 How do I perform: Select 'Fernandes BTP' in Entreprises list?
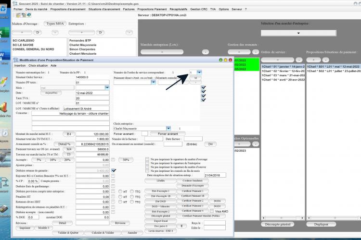[80, 41]
